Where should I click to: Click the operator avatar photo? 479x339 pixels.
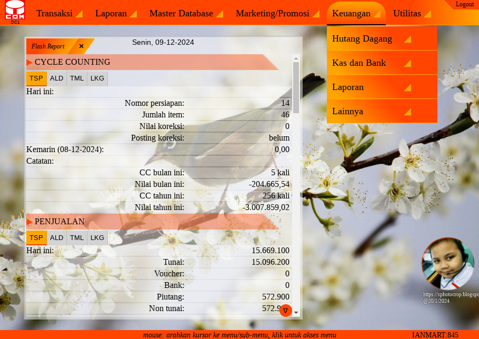click(447, 264)
